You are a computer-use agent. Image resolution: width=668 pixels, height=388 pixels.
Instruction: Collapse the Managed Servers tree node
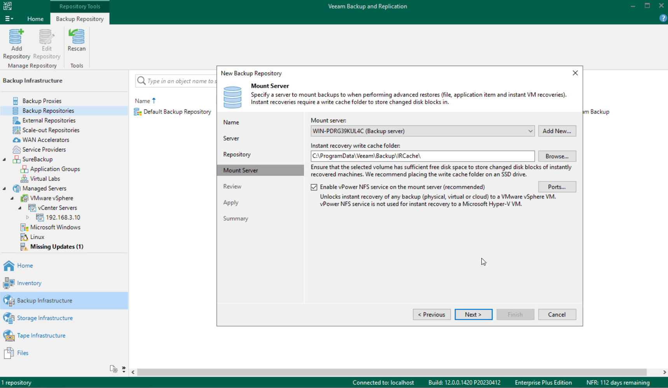click(5, 188)
